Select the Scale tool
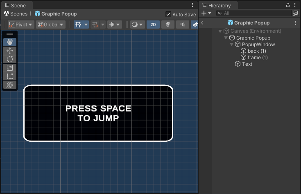The image size is (301, 194). [x=10, y=68]
